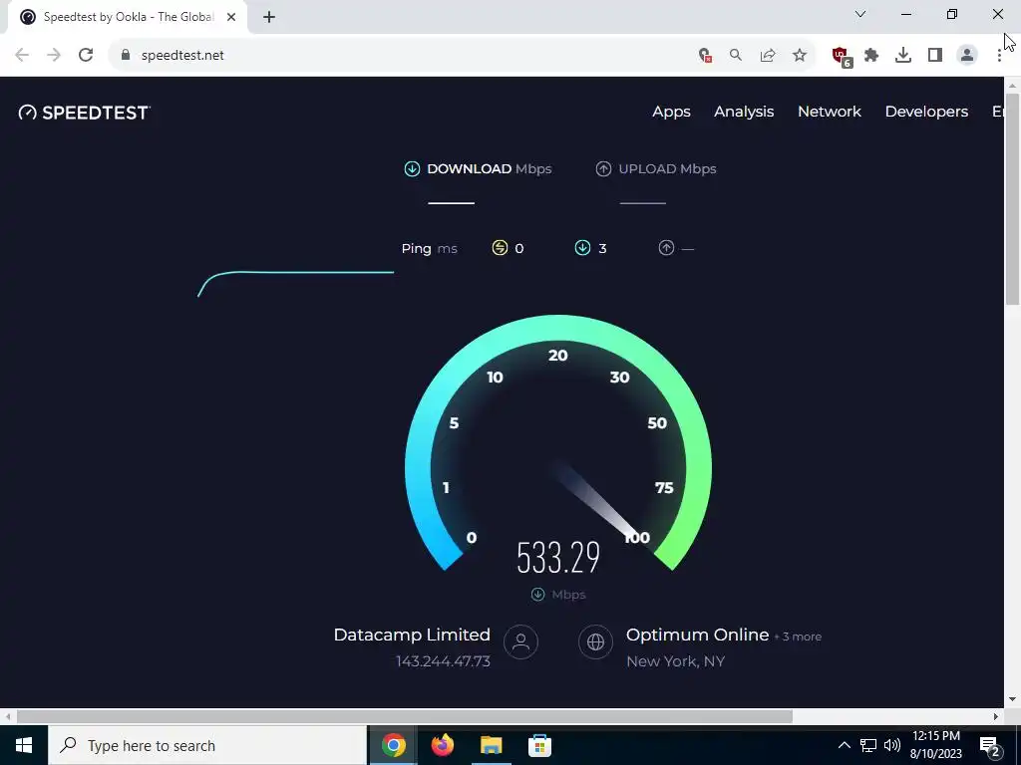Viewport: 1021px width, 765px height.
Task: Open the notification center icon
Action: pos(990,746)
